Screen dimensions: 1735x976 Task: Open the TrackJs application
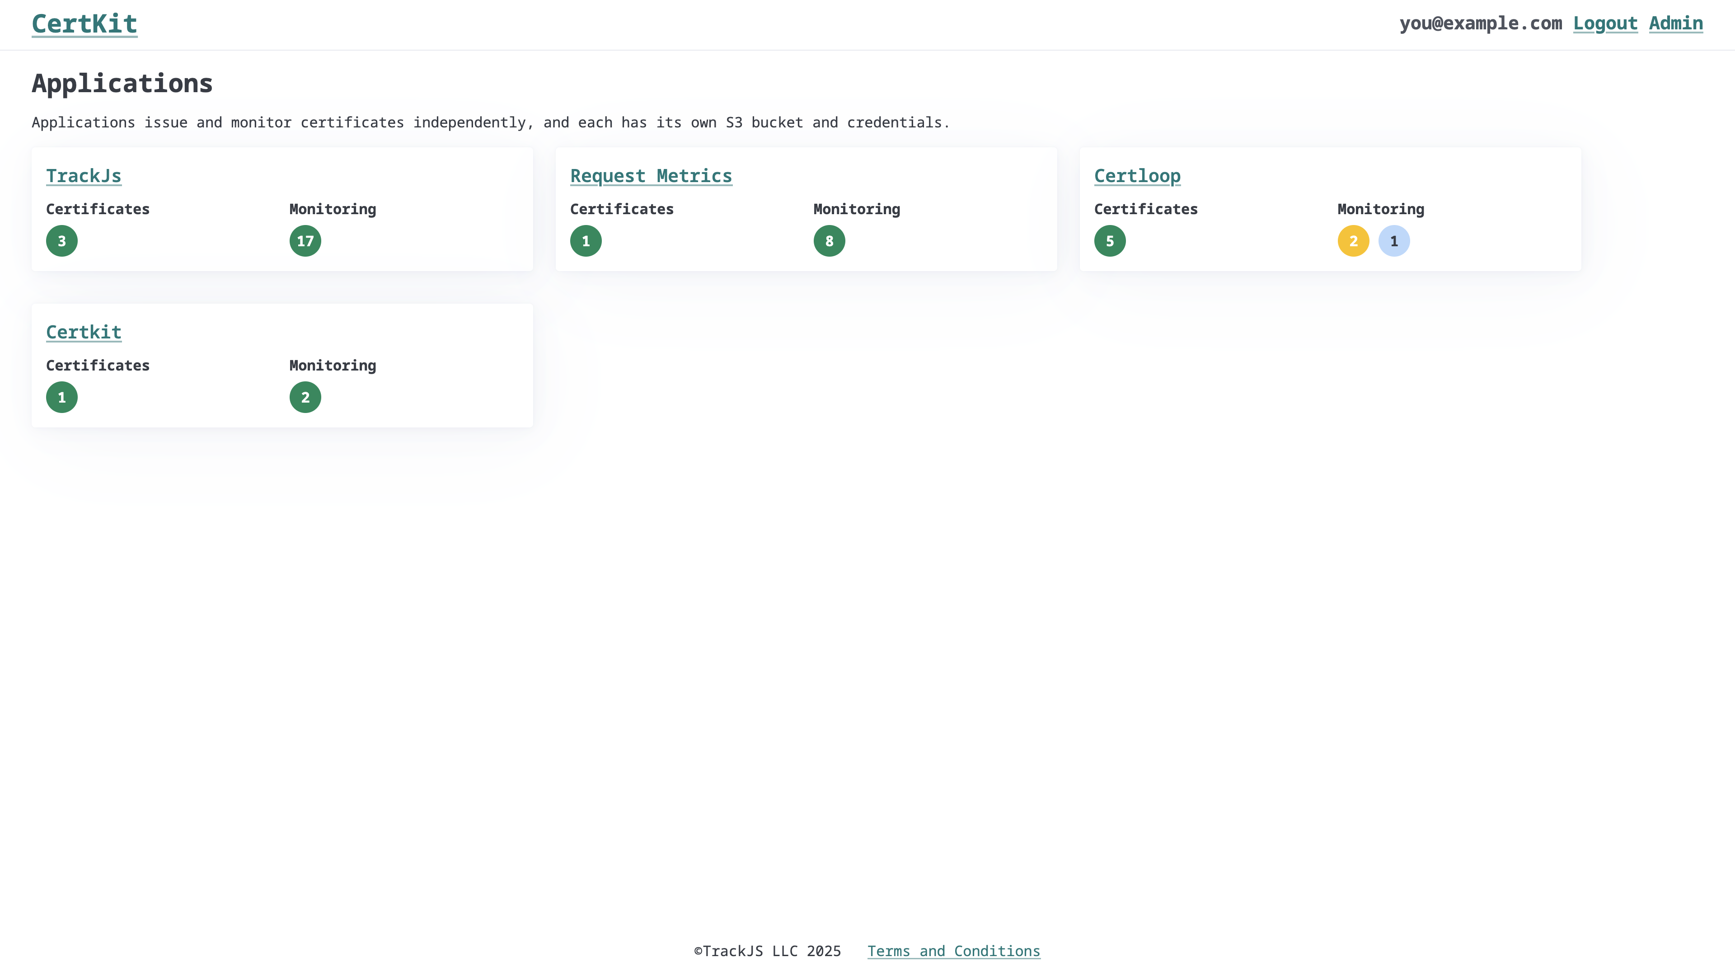pyautogui.click(x=84, y=176)
